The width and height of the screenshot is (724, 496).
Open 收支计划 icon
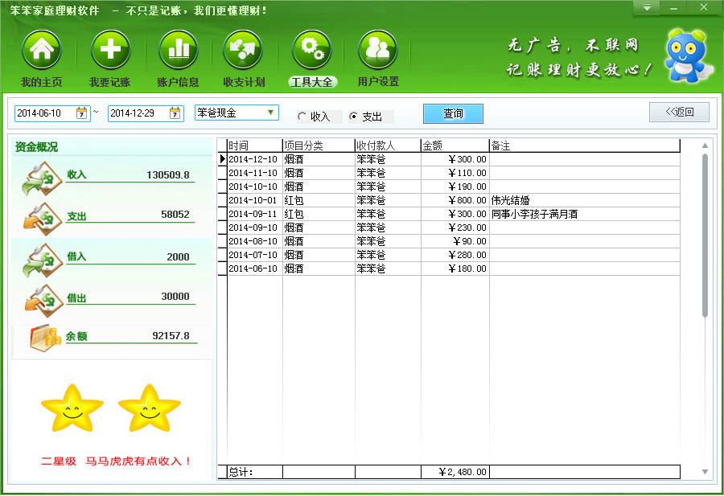244,51
